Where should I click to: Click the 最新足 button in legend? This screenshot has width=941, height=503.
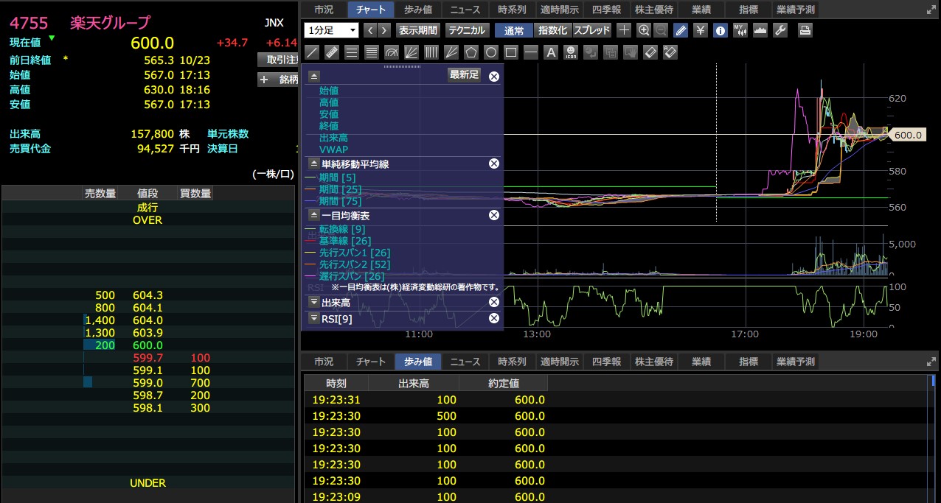point(464,74)
